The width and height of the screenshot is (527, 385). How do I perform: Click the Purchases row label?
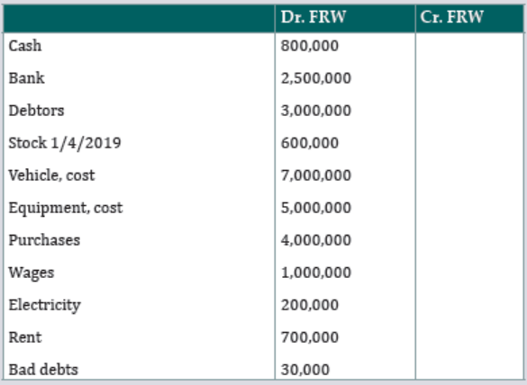pos(44,240)
